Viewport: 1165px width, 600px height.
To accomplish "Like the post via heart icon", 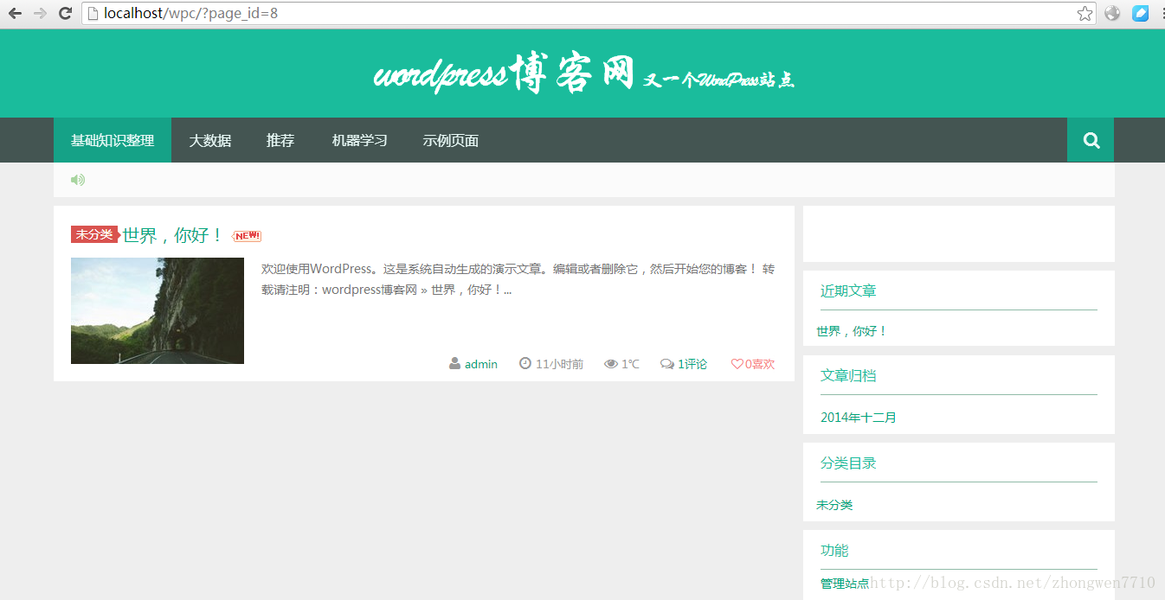I will 737,364.
